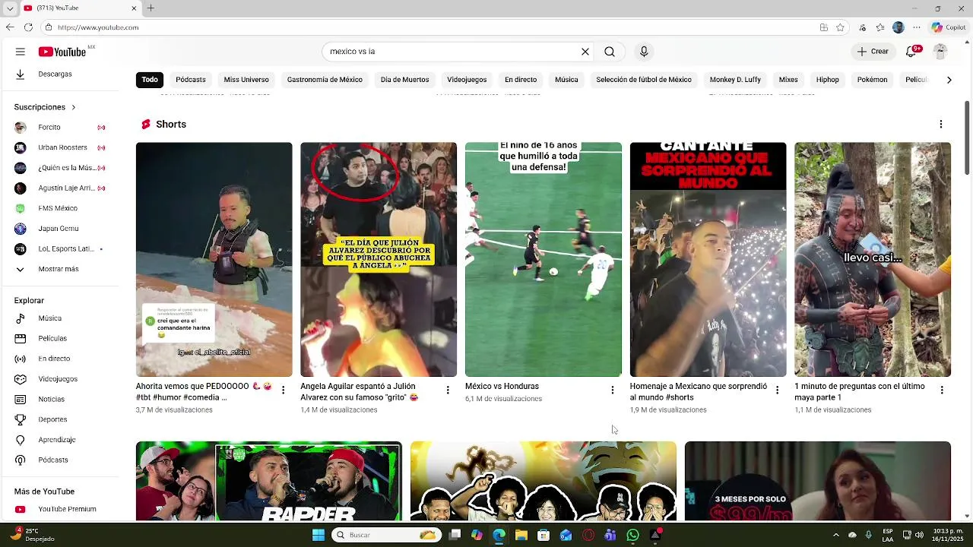Open the notifications bell
Screen dimensions: 973x547
pyautogui.click(x=911, y=52)
